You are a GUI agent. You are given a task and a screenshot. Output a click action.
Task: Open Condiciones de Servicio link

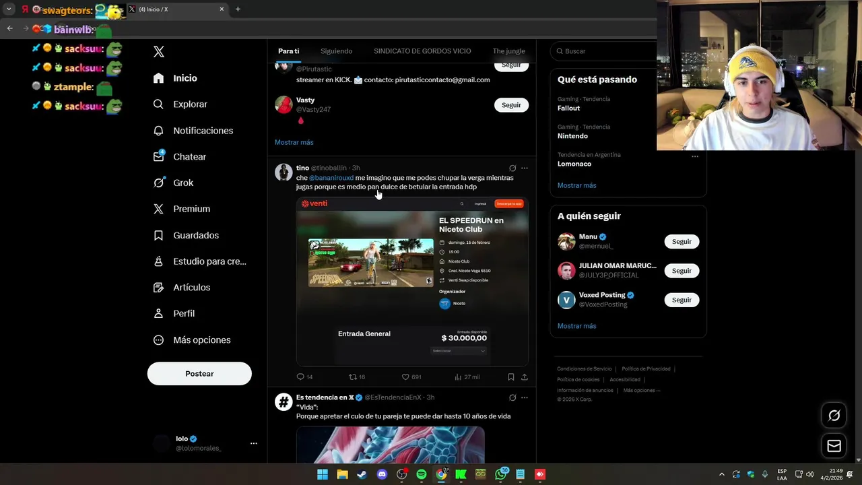coord(584,369)
